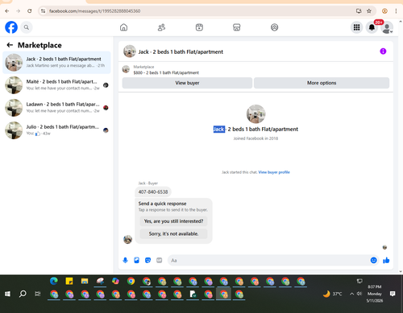This screenshot has width=403, height=313.
Task: Click the message input field Aa
Action: click(x=268, y=261)
